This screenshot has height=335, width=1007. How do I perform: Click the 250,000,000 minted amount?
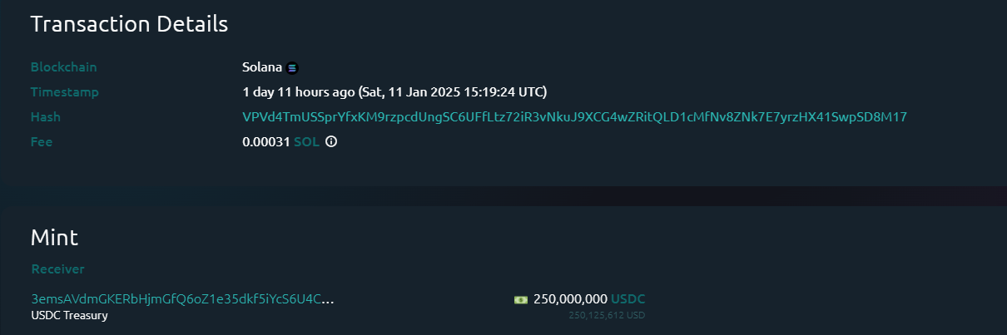point(570,299)
